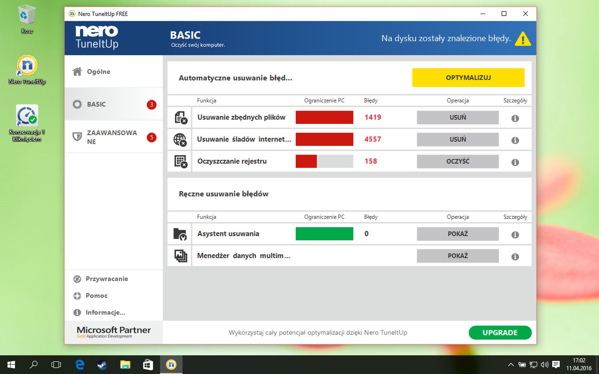Open Action Center notifications icon
The height and width of the screenshot is (374, 599).
pyautogui.click(x=556, y=365)
